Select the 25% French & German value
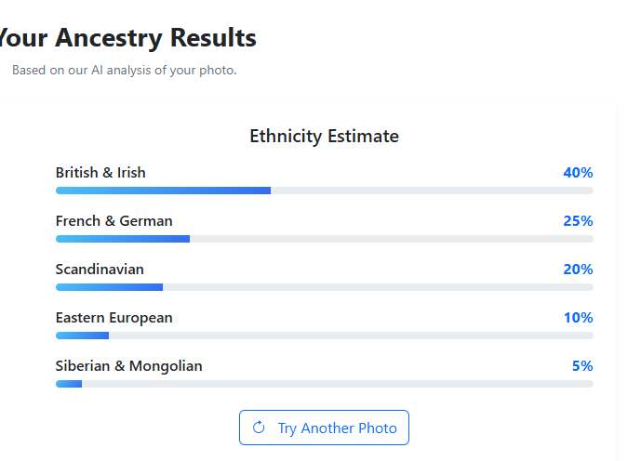This screenshot has width=641, height=461. (578, 221)
